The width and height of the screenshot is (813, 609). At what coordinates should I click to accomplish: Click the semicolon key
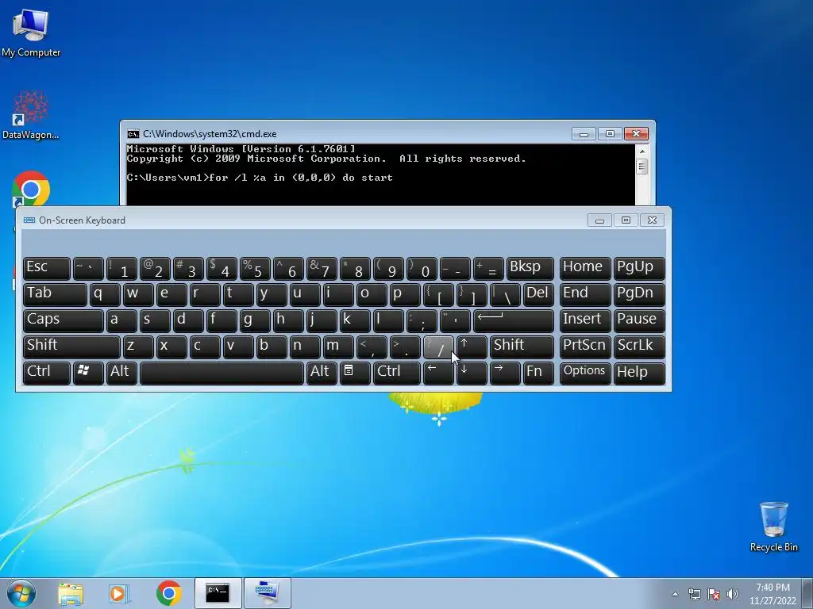[x=422, y=320]
